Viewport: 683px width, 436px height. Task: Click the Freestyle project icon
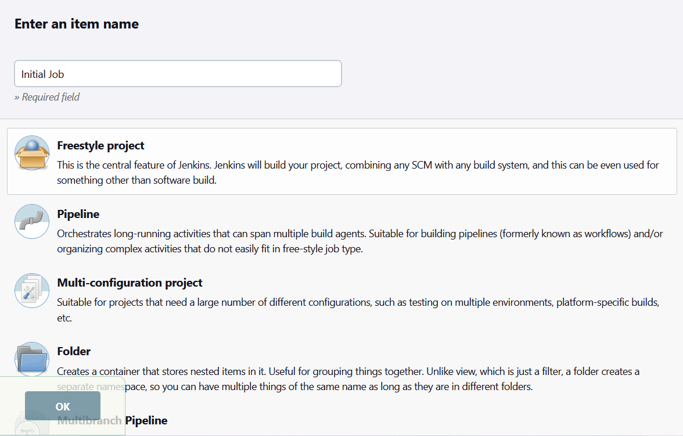coord(32,153)
